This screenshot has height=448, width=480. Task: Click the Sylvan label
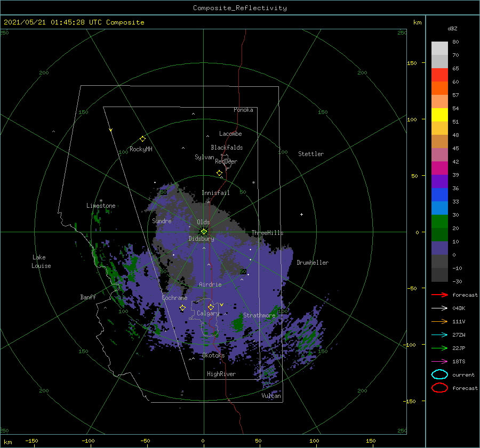[204, 157]
